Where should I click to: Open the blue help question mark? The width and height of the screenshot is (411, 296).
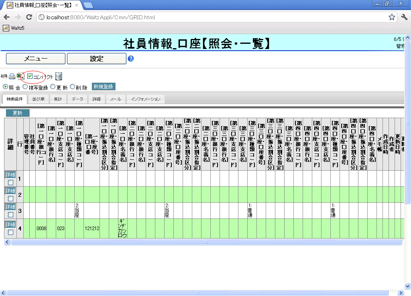click(x=130, y=59)
